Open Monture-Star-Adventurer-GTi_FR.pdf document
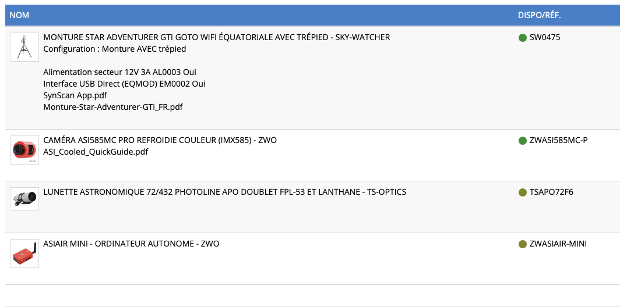 (113, 107)
